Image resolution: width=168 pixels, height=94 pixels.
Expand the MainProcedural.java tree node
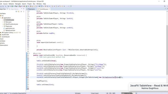pos(2,24)
